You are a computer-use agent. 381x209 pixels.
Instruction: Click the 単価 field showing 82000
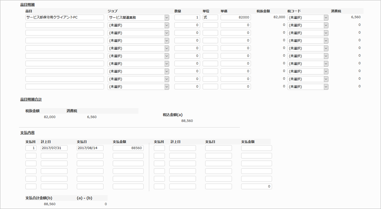[x=235, y=17]
